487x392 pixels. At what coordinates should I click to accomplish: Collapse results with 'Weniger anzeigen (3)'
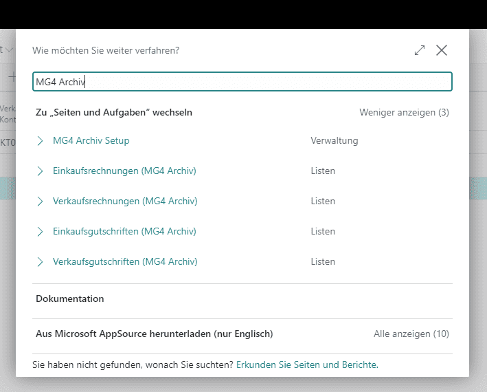pos(404,112)
